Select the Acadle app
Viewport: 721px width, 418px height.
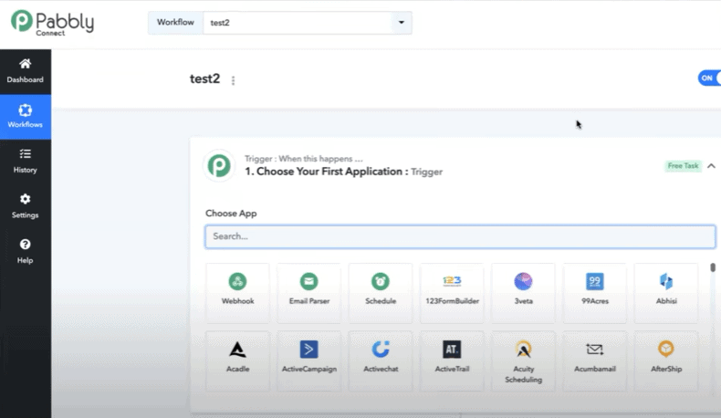pos(237,361)
